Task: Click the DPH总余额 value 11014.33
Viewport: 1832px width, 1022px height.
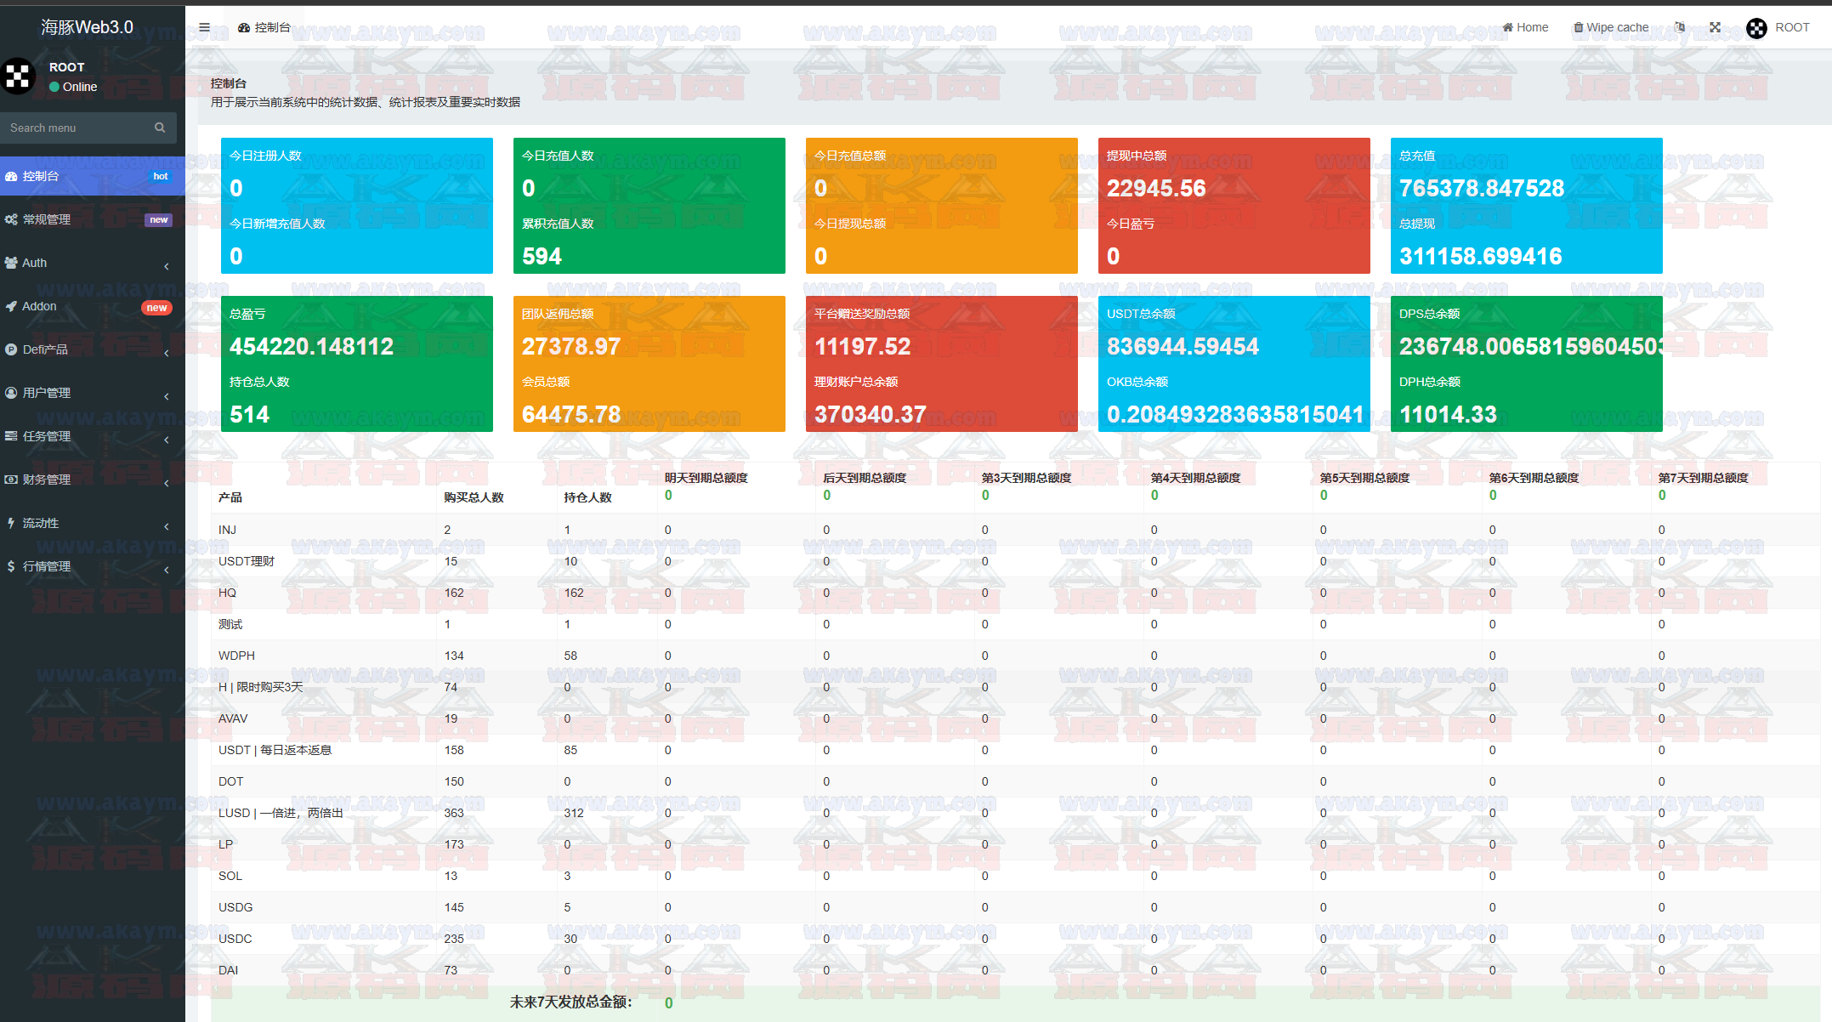Action: (1448, 414)
